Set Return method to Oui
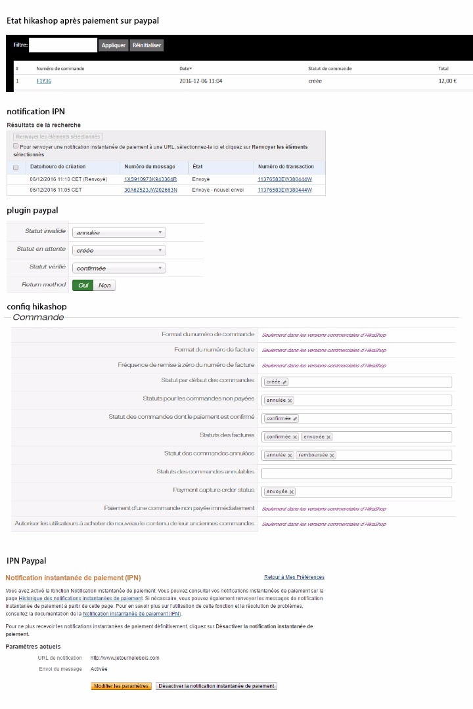 click(83, 286)
